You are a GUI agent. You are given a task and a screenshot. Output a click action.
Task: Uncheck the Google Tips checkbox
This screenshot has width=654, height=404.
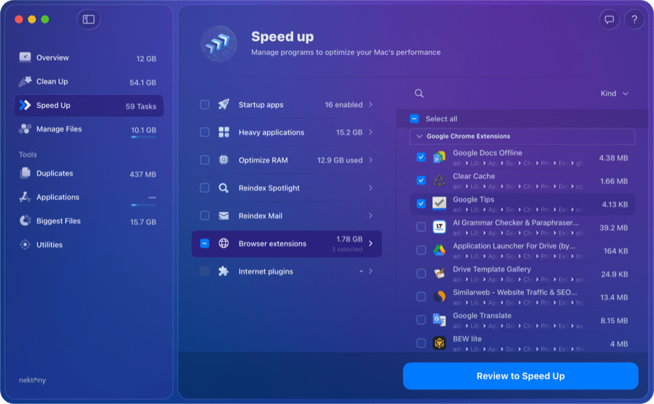point(421,204)
